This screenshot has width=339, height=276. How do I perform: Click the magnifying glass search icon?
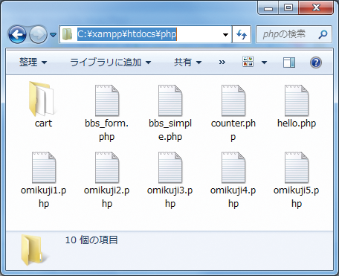point(323,34)
